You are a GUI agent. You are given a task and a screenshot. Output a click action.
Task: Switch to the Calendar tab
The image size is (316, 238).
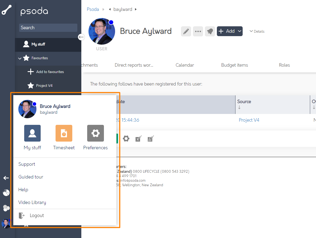(x=185, y=65)
